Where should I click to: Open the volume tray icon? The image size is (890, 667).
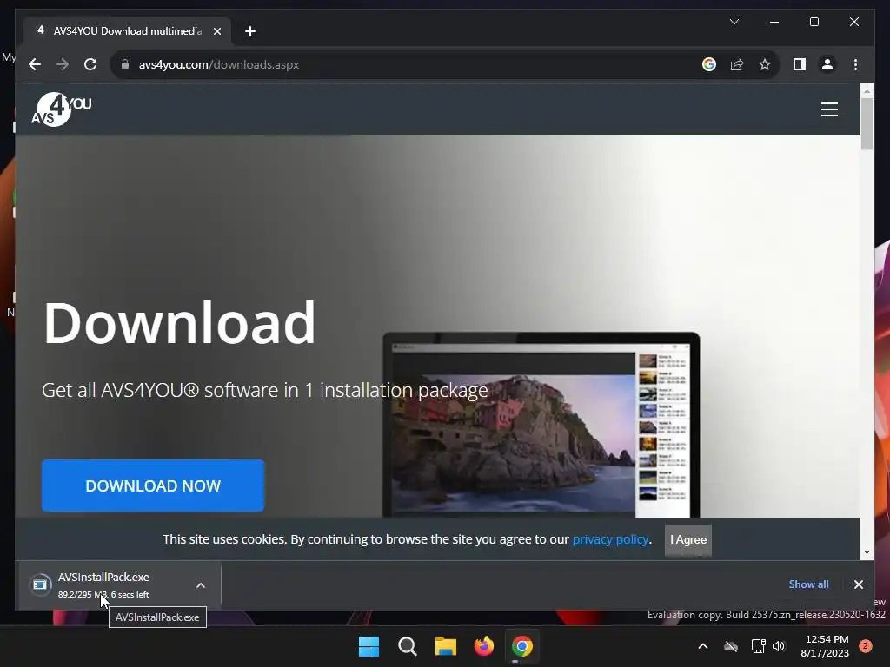(x=779, y=646)
